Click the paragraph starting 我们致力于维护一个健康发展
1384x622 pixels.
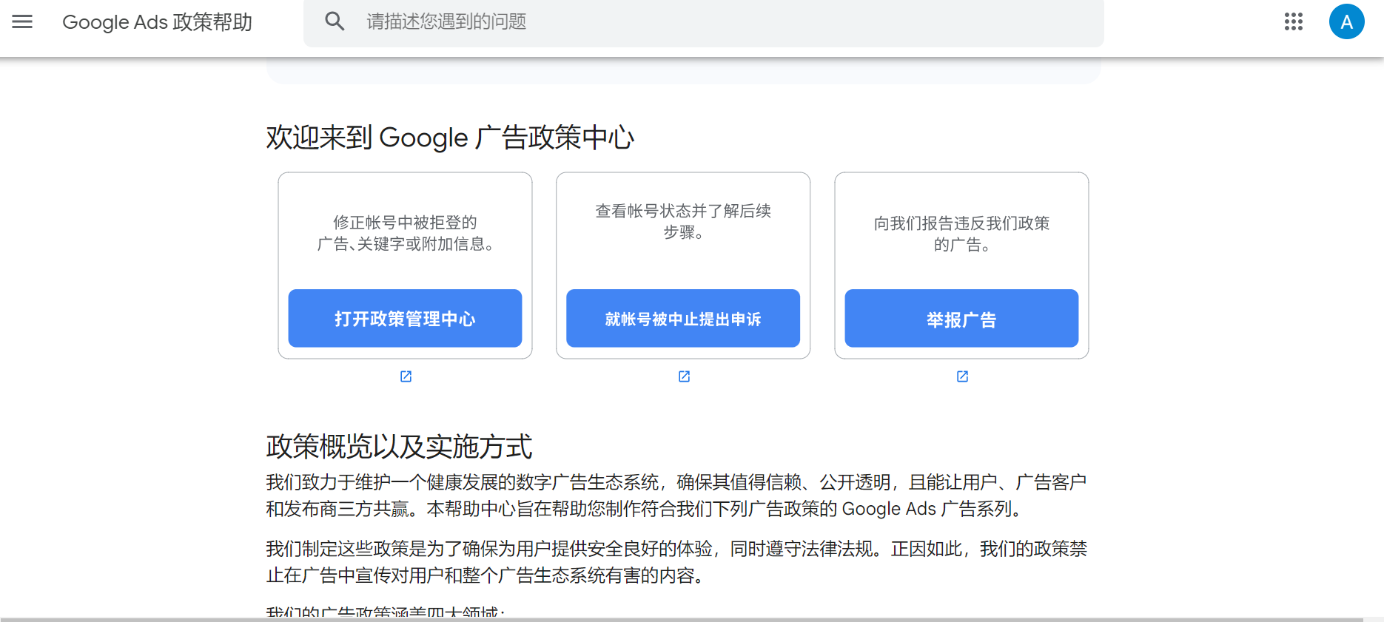coord(676,496)
